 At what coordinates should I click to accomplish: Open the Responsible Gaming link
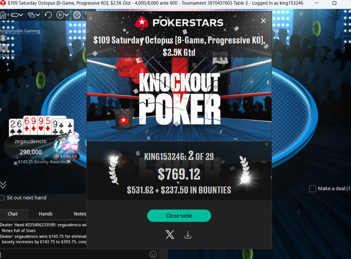coord(20,31)
